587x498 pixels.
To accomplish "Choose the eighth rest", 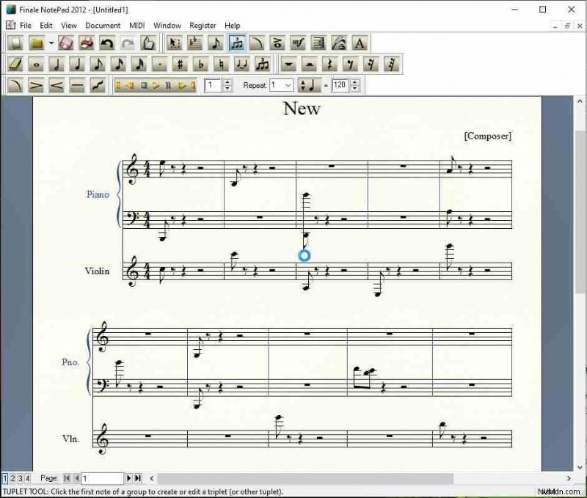I will coord(350,64).
